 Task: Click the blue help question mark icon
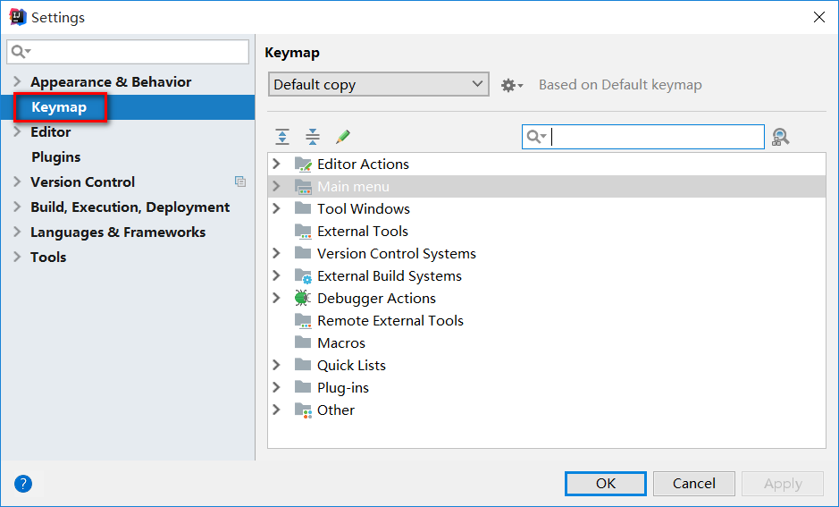coord(23,484)
